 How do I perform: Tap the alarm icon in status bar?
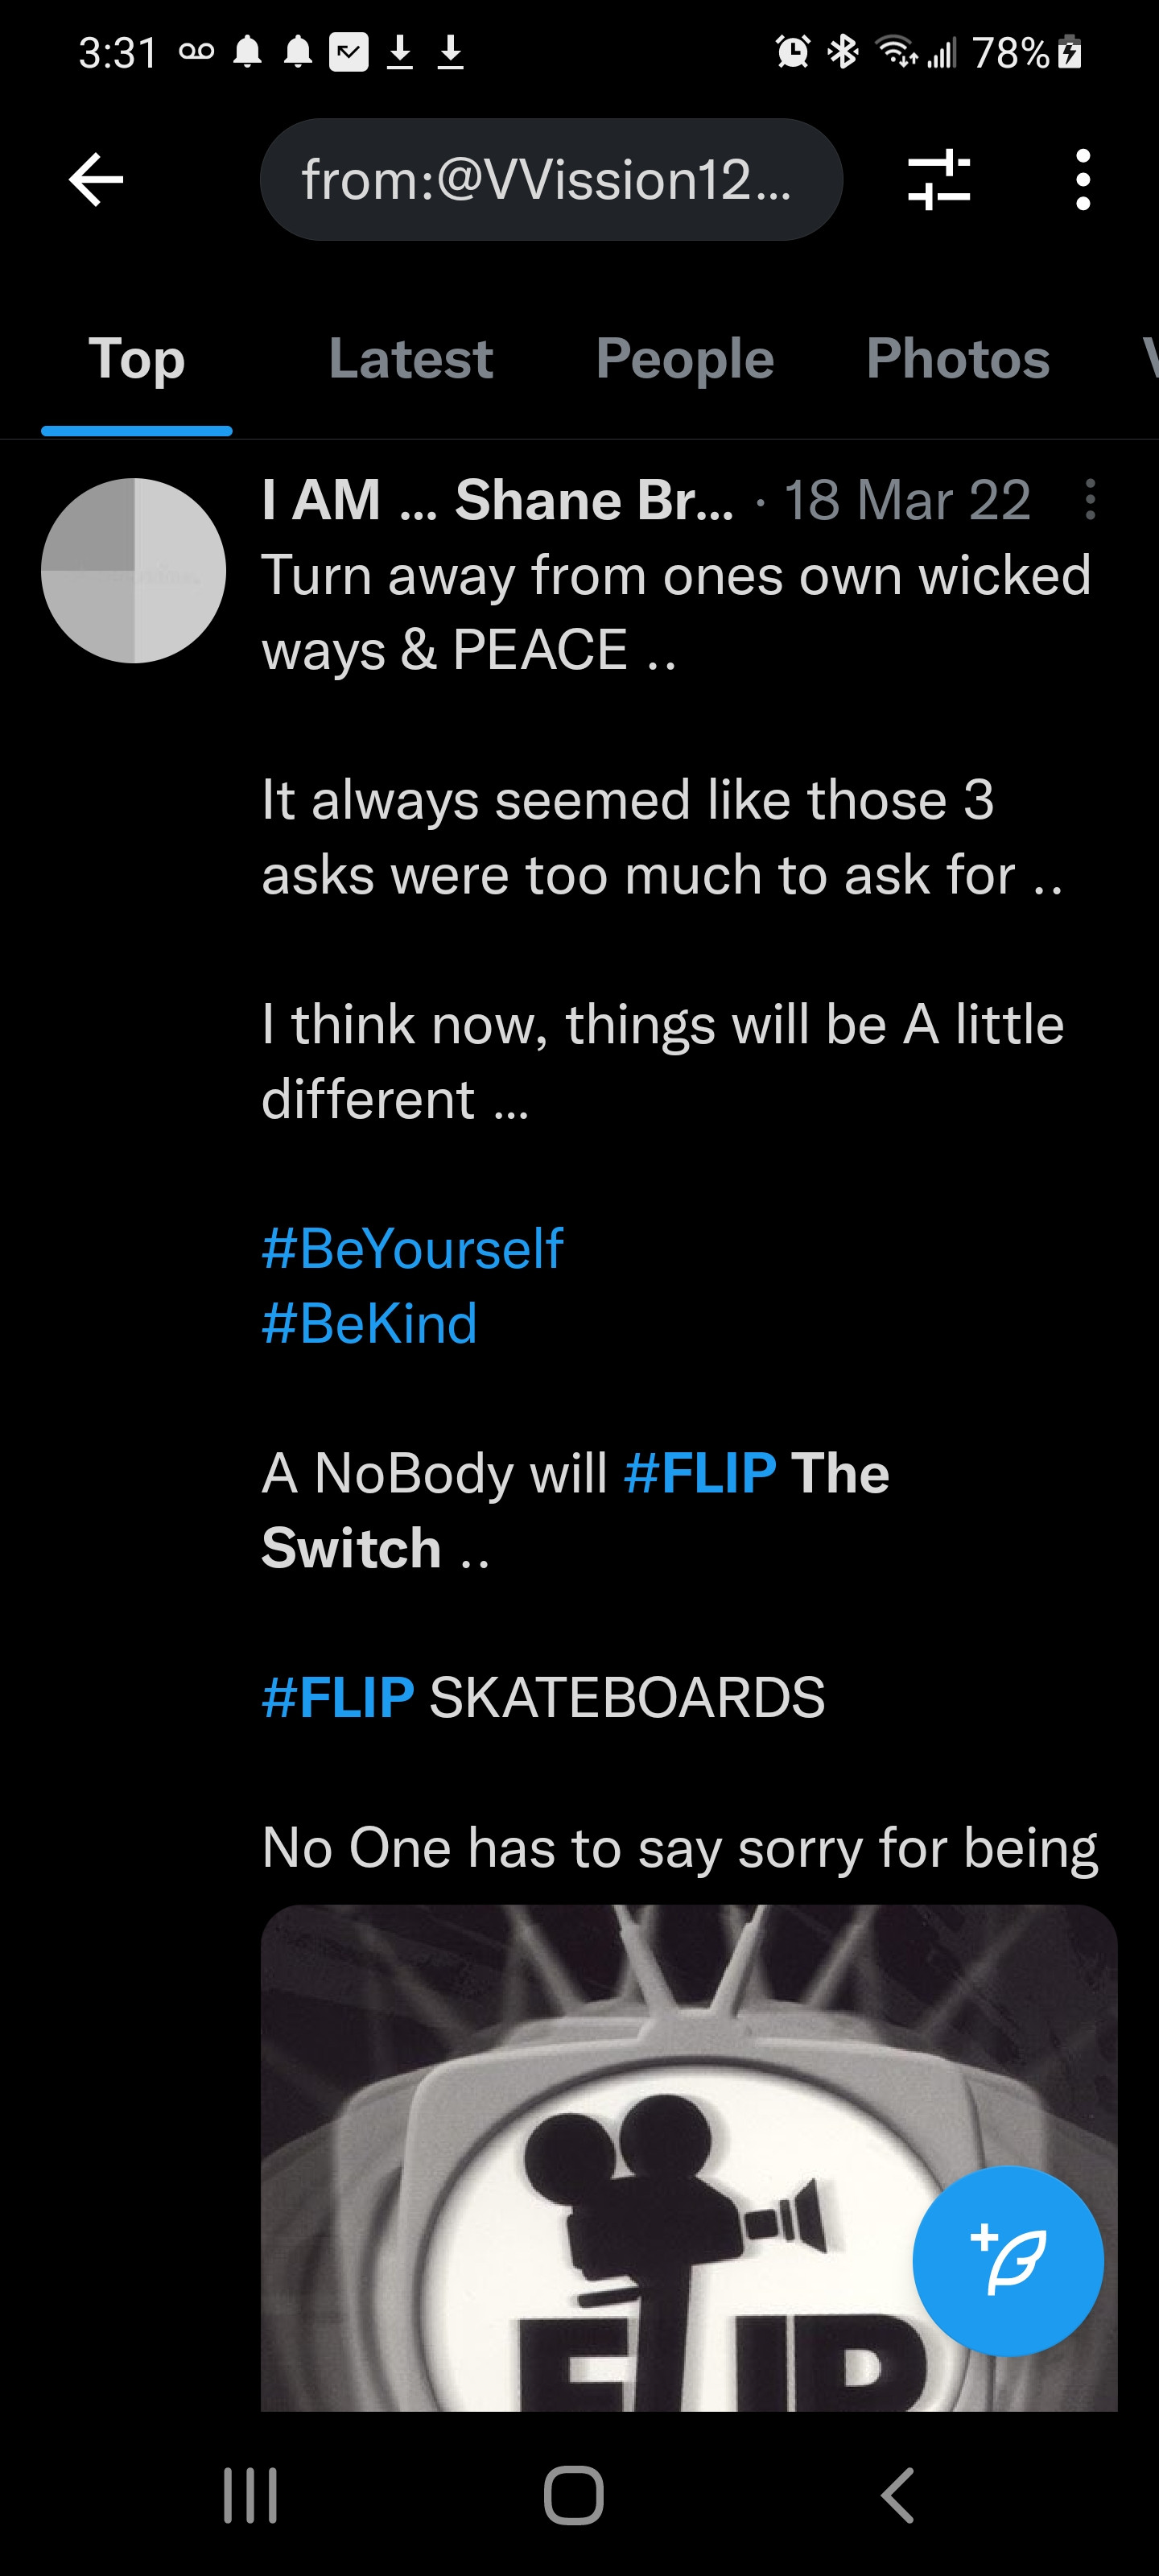pyautogui.click(x=793, y=52)
